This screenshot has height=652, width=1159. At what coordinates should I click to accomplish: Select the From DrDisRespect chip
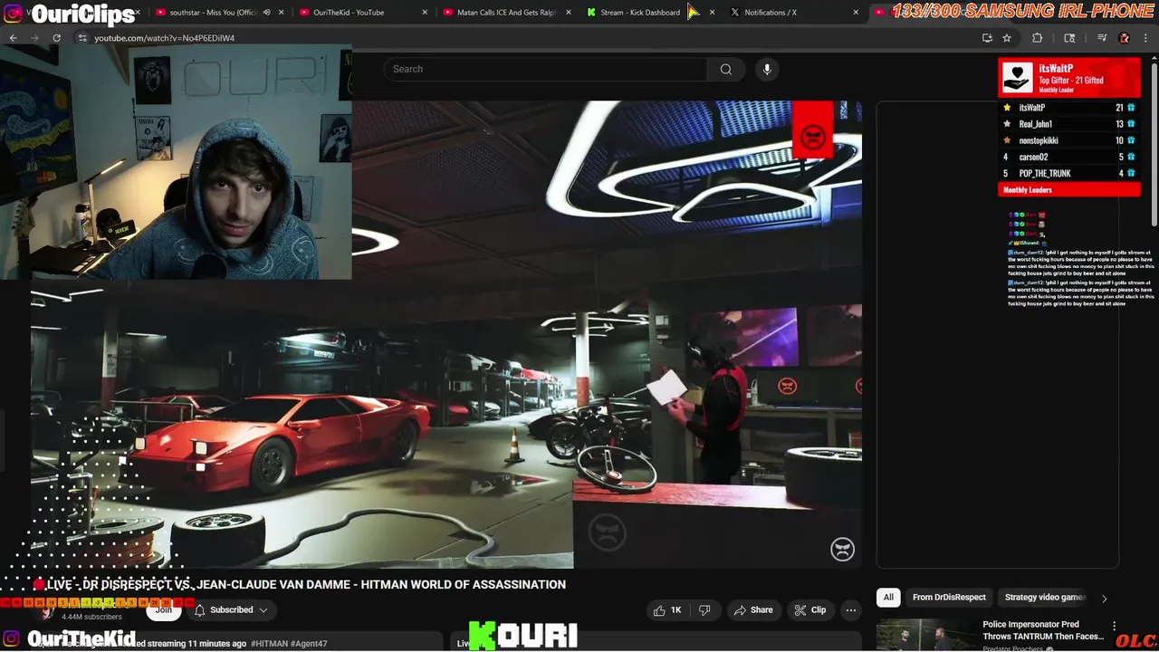[949, 598]
